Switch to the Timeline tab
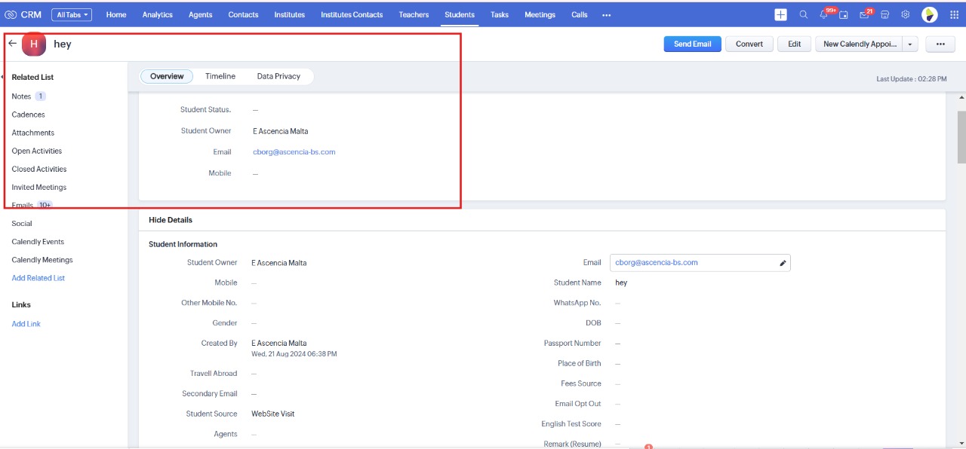This screenshot has width=966, height=449. pos(220,76)
